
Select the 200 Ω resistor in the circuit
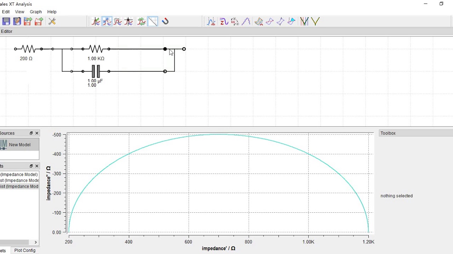coord(28,49)
